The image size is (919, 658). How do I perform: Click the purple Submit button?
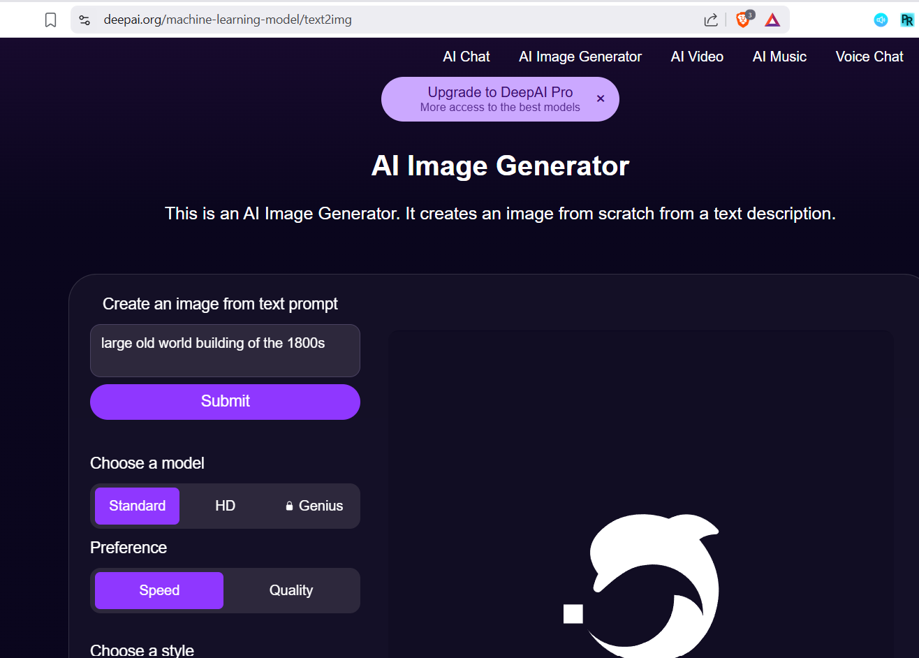225,402
